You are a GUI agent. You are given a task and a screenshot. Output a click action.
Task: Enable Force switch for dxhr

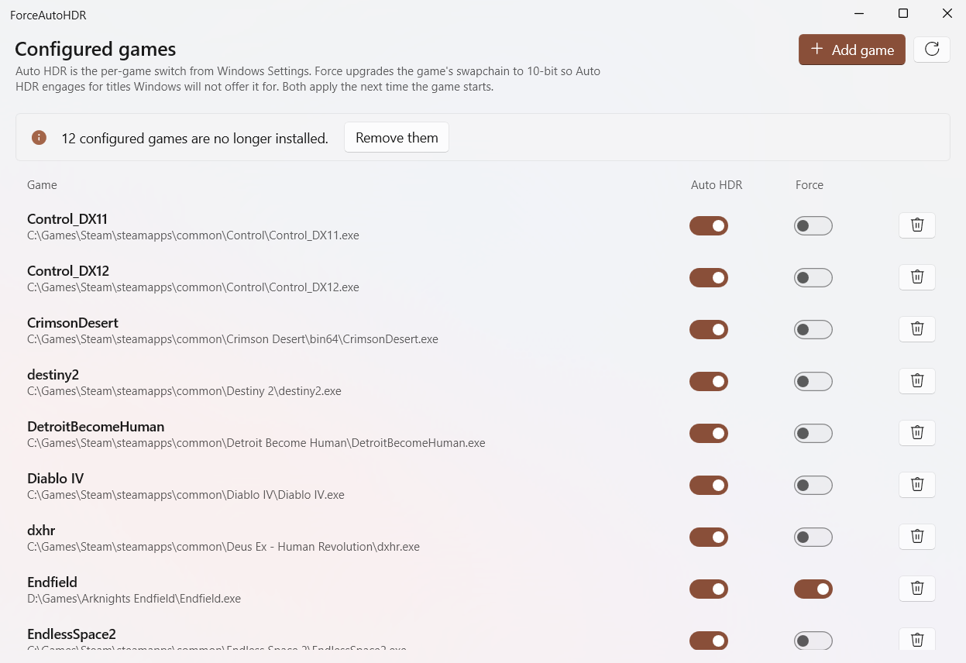point(813,538)
